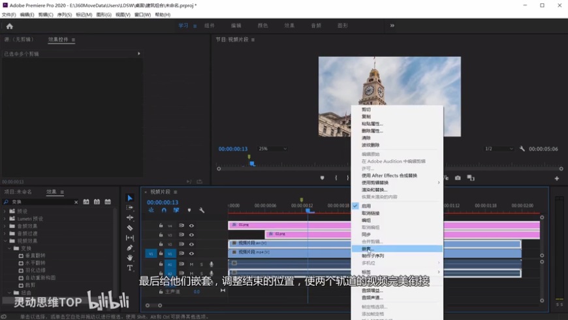Select the 裁剪 effect
568x320 pixels.
point(30,285)
